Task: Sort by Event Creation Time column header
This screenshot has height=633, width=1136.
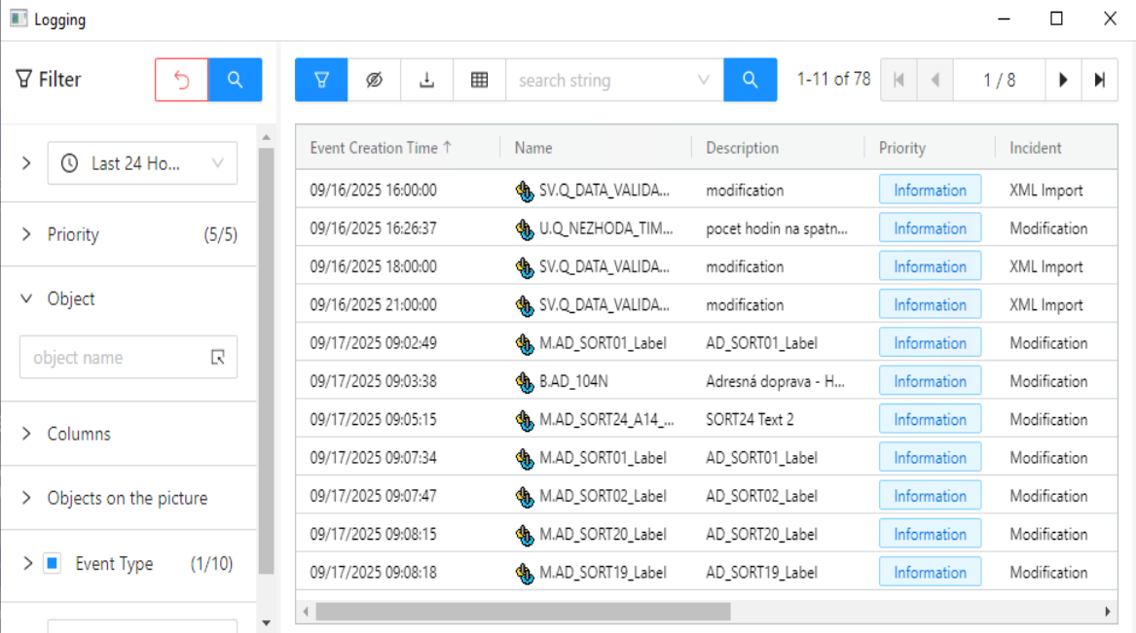Action: click(x=381, y=148)
